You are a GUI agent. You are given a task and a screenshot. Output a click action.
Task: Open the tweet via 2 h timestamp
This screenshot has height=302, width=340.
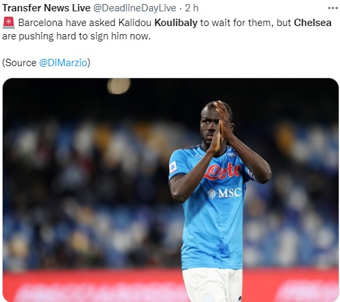191,8
